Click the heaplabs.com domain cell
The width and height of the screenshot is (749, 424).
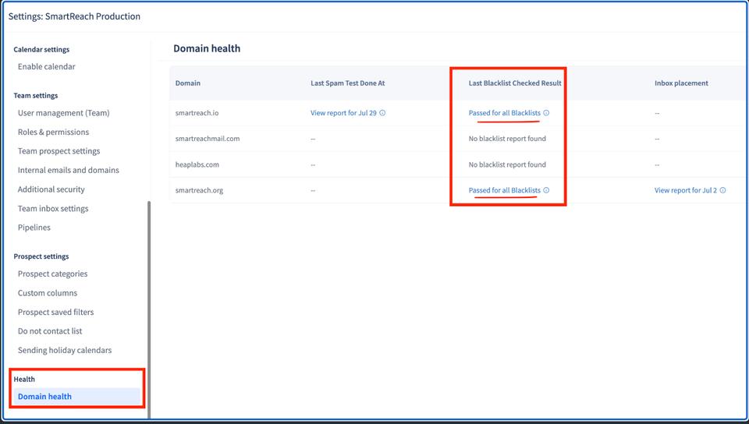click(x=197, y=164)
